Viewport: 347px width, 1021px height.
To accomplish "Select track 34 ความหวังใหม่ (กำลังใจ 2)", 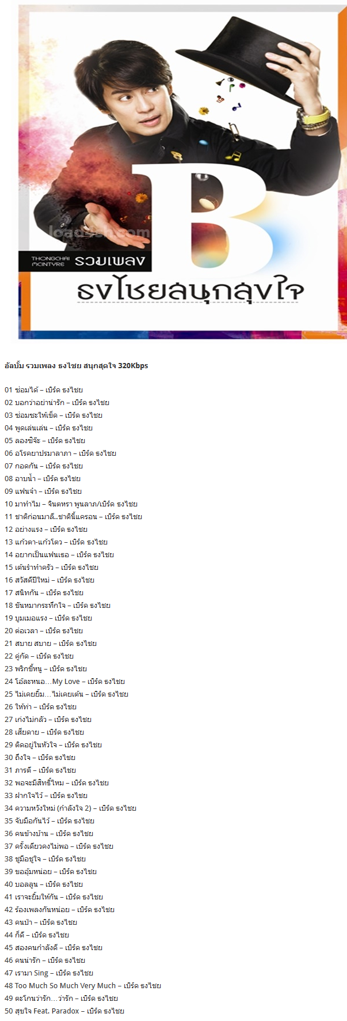I will click(x=70, y=808).
